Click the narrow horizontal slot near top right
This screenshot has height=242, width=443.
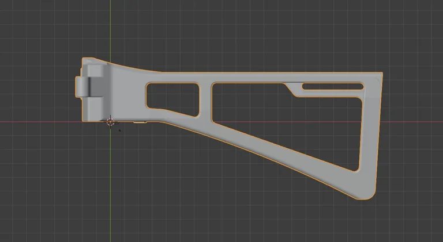332,87
